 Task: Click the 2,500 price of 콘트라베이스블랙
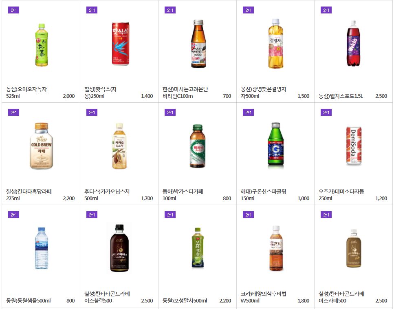click(x=147, y=301)
